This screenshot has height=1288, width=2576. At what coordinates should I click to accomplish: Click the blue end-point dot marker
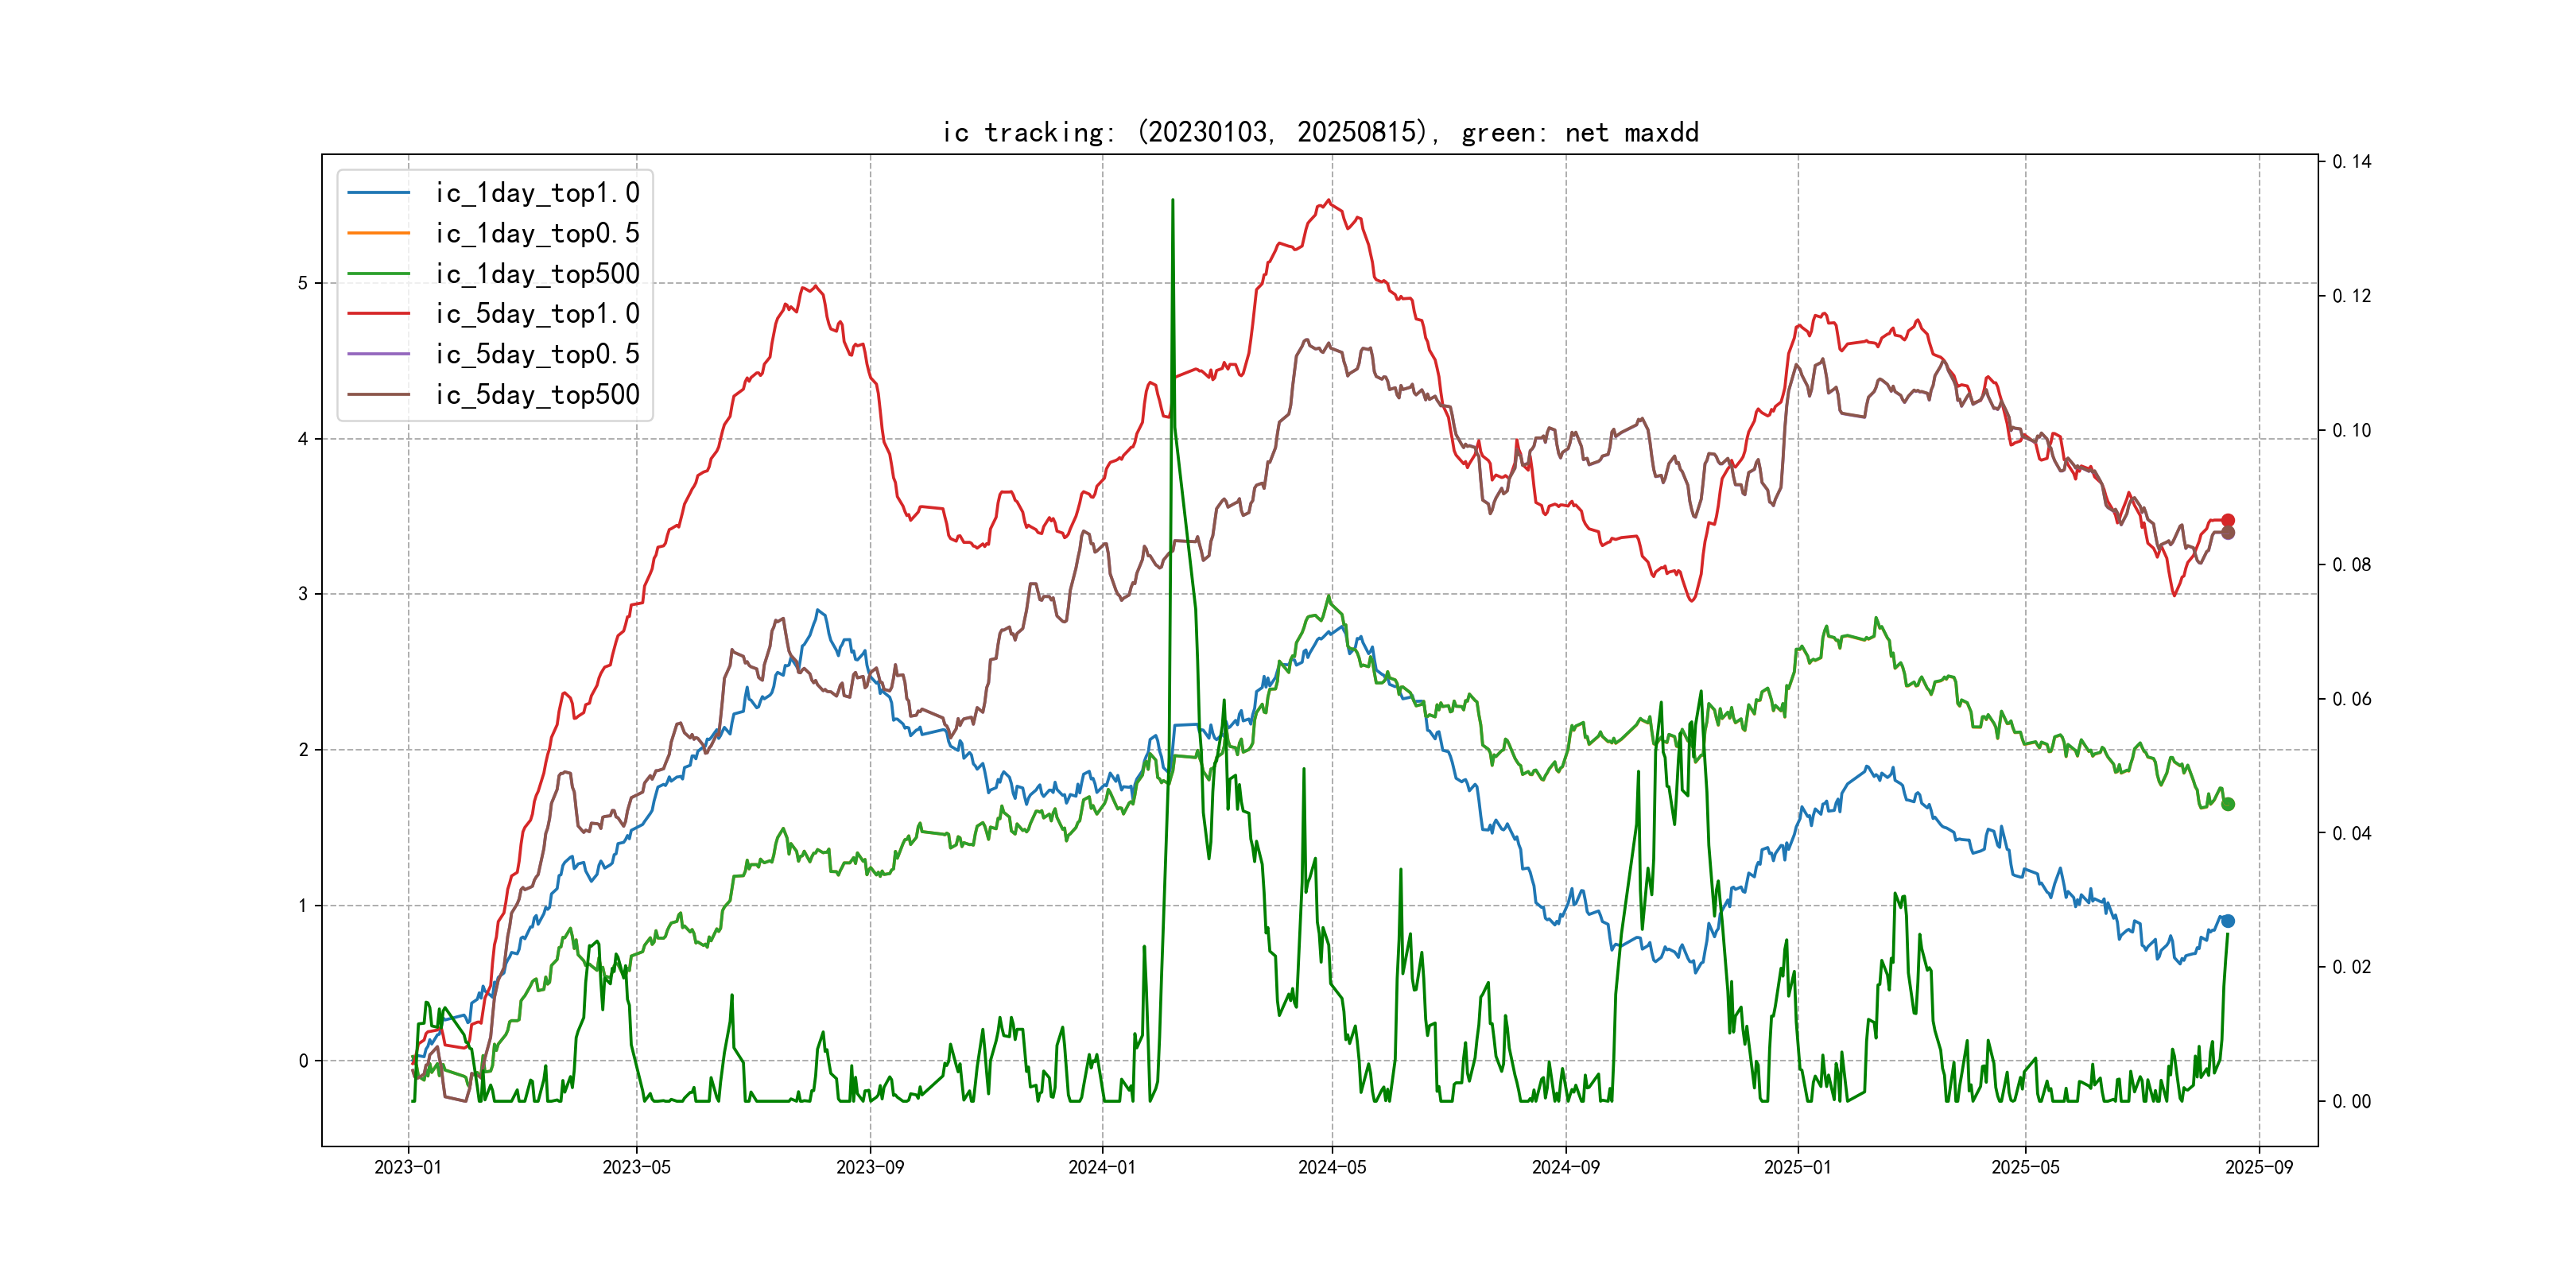pos(2228,921)
